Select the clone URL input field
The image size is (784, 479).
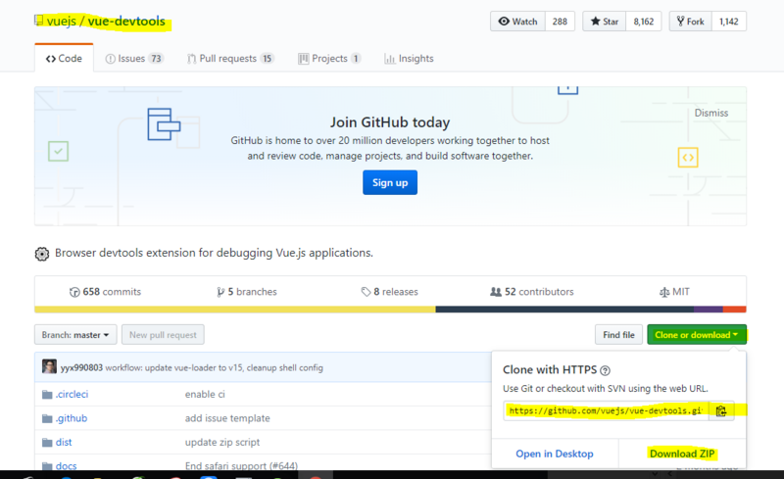click(x=606, y=410)
